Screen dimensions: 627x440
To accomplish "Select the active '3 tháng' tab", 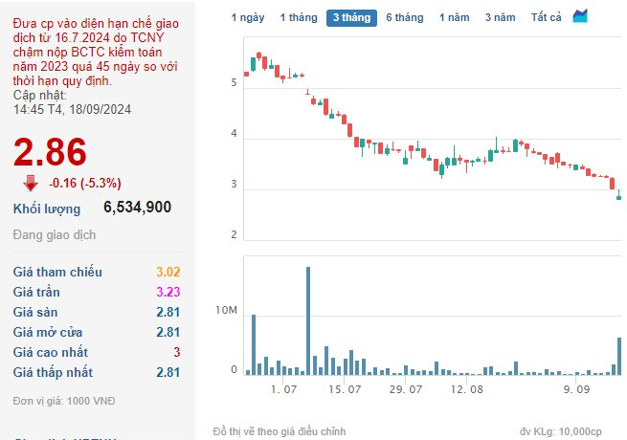I will click(x=351, y=18).
